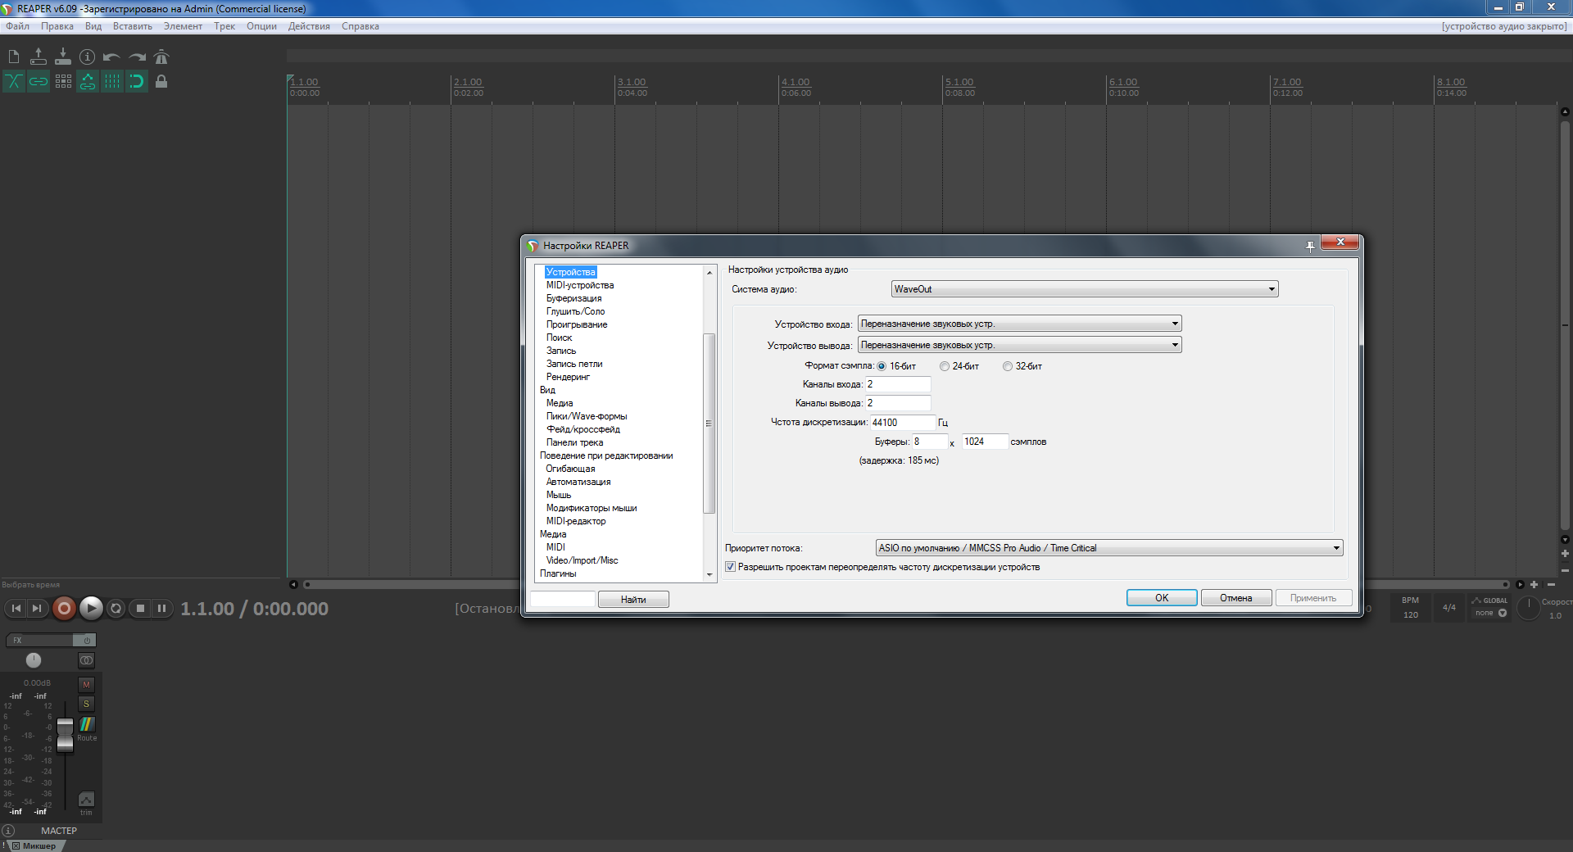This screenshot has height=852, width=1573.
Task: Mute the master track
Action: 86,684
